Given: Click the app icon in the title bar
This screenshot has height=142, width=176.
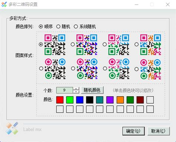Looking at the screenshot, I should coord(4,4).
